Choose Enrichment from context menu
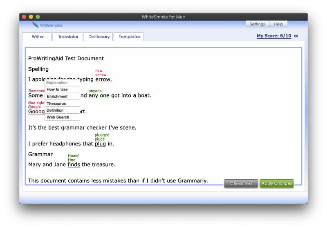The image size is (327, 229). click(63, 96)
